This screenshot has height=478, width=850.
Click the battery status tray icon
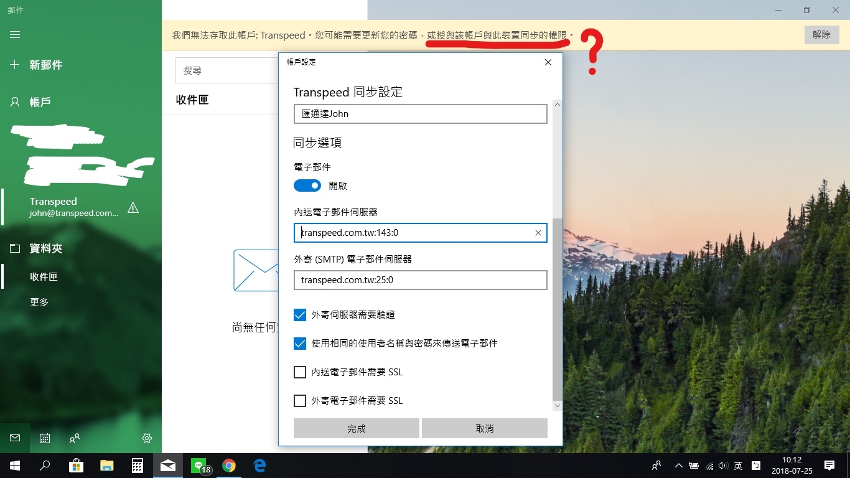coord(693,466)
